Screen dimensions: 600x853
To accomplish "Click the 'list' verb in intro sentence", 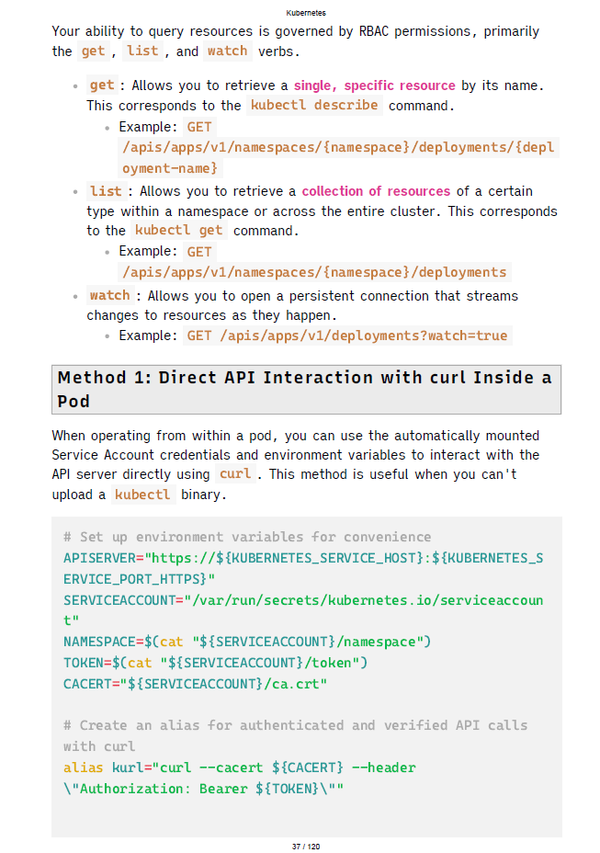I will pos(142,51).
